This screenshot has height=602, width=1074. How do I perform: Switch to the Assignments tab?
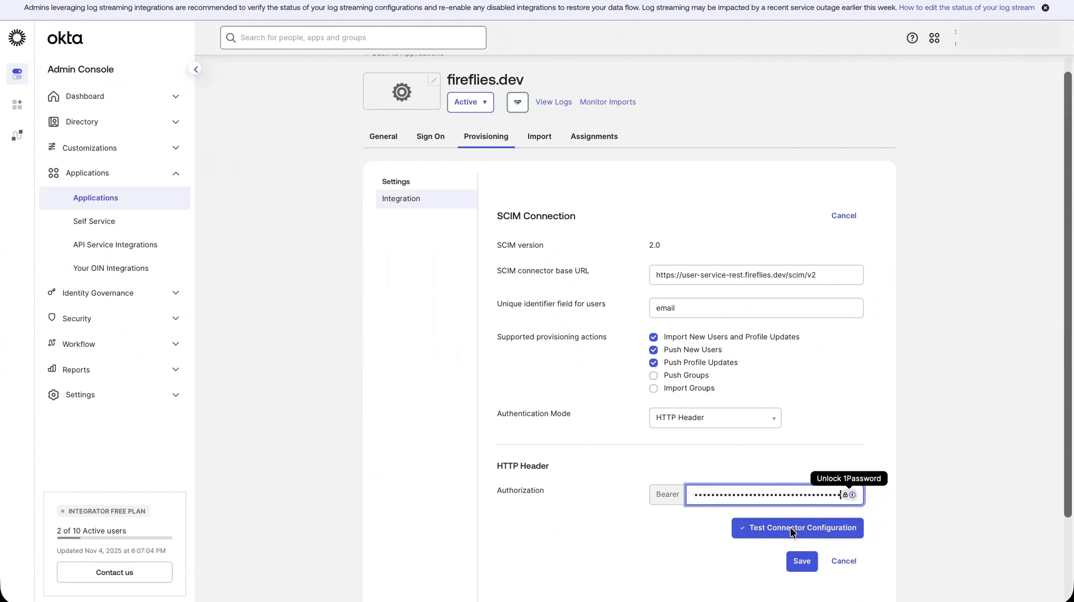point(594,137)
